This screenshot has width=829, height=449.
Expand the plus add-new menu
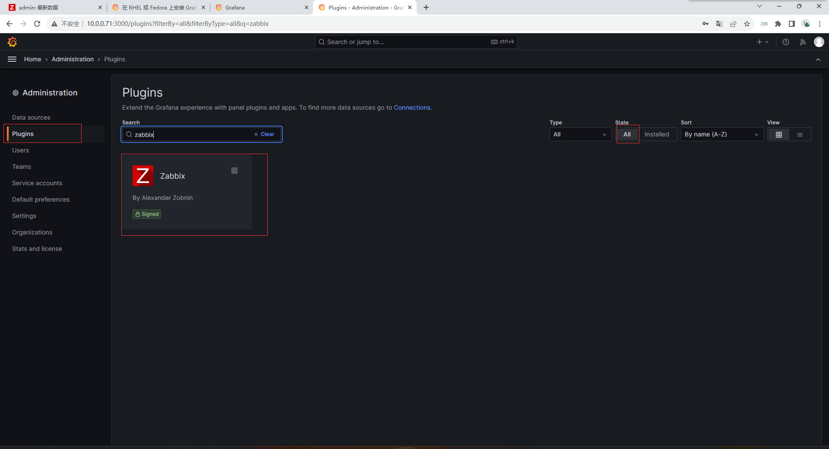(x=763, y=42)
